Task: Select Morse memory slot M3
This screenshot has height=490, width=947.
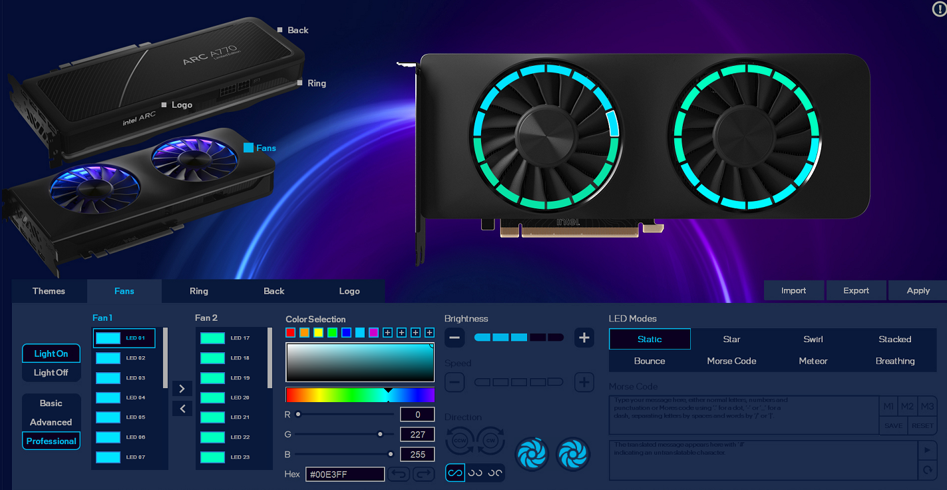Action: pyautogui.click(x=926, y=407)
